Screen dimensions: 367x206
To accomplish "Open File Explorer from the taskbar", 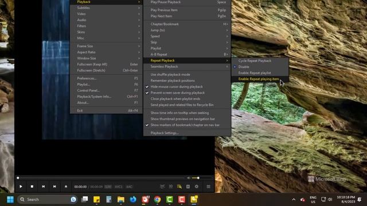I will [x=121, y=200].
